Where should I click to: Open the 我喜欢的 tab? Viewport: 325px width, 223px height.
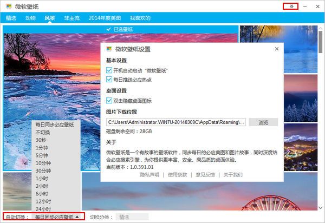[140, 18]
